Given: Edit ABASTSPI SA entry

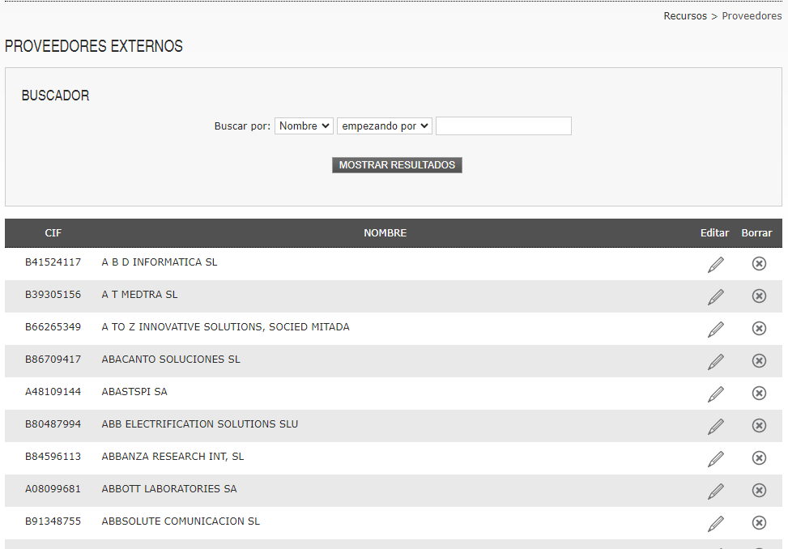Looking at the screenshot, I should coord(716,394).
